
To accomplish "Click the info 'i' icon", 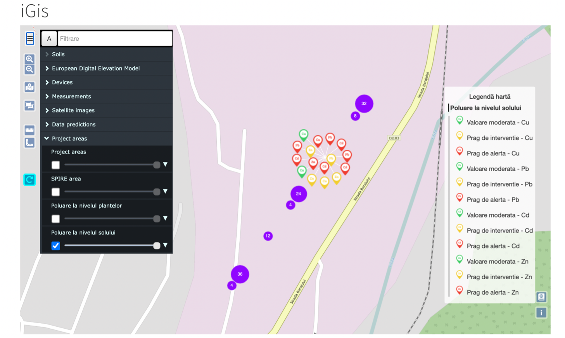I will tap(541, 312).
